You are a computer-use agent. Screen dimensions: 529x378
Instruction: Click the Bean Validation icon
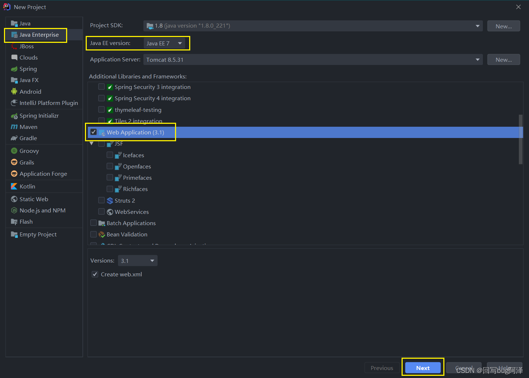102,235
